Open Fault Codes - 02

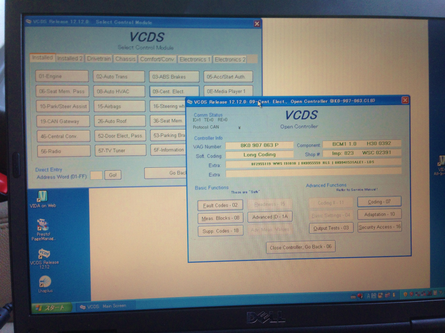[220, 205]
